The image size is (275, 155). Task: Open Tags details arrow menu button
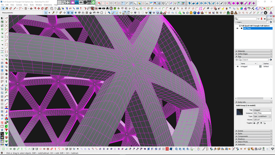coord(271,60)
